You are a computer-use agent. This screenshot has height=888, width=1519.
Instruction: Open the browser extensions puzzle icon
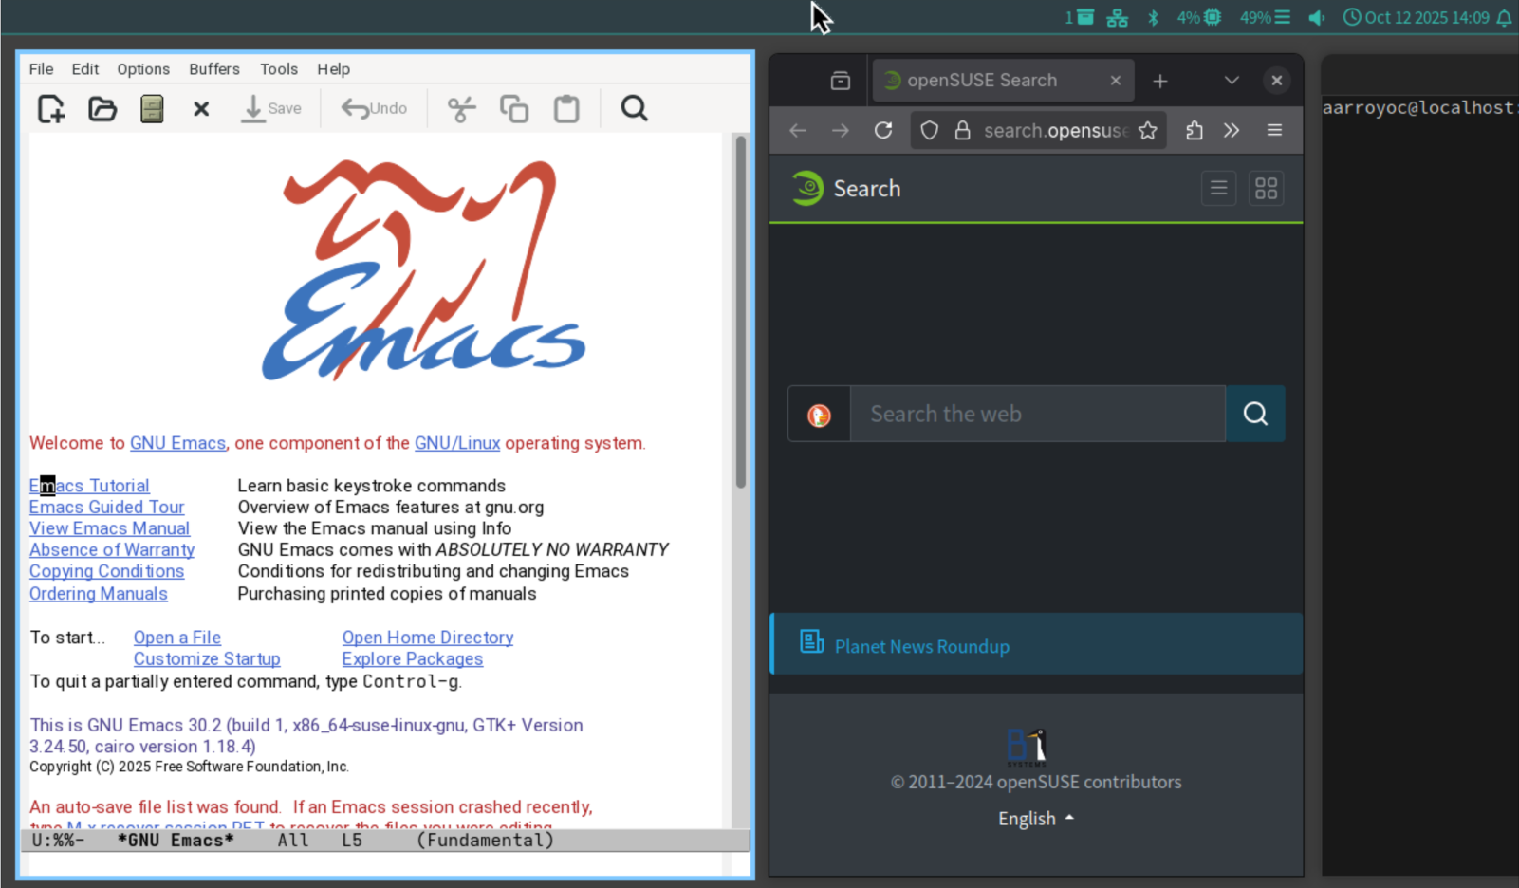[1195, 131]
